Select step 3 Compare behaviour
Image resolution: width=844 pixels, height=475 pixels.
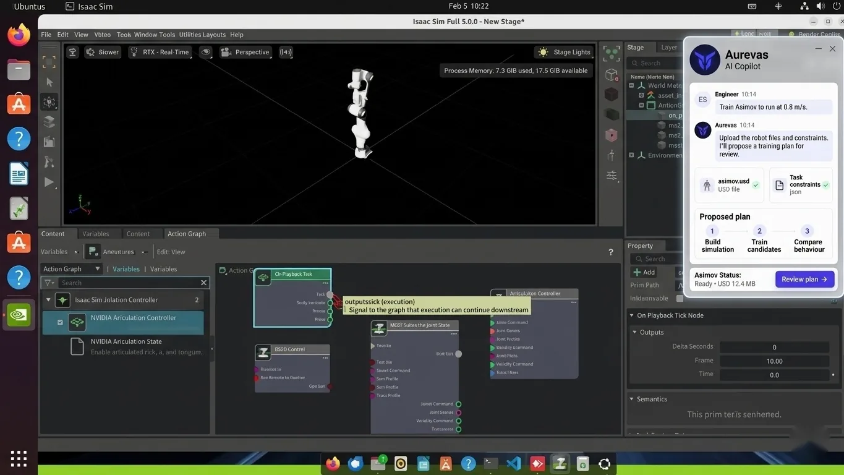[809, 239]
